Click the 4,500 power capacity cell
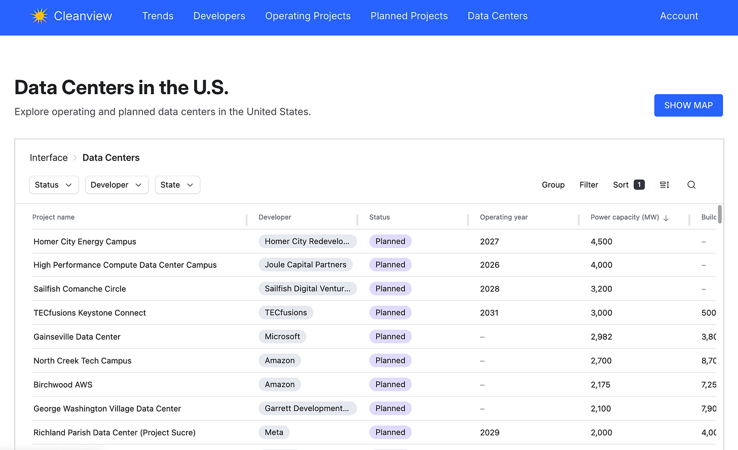738x450 pixels. (x=601, y=241)
